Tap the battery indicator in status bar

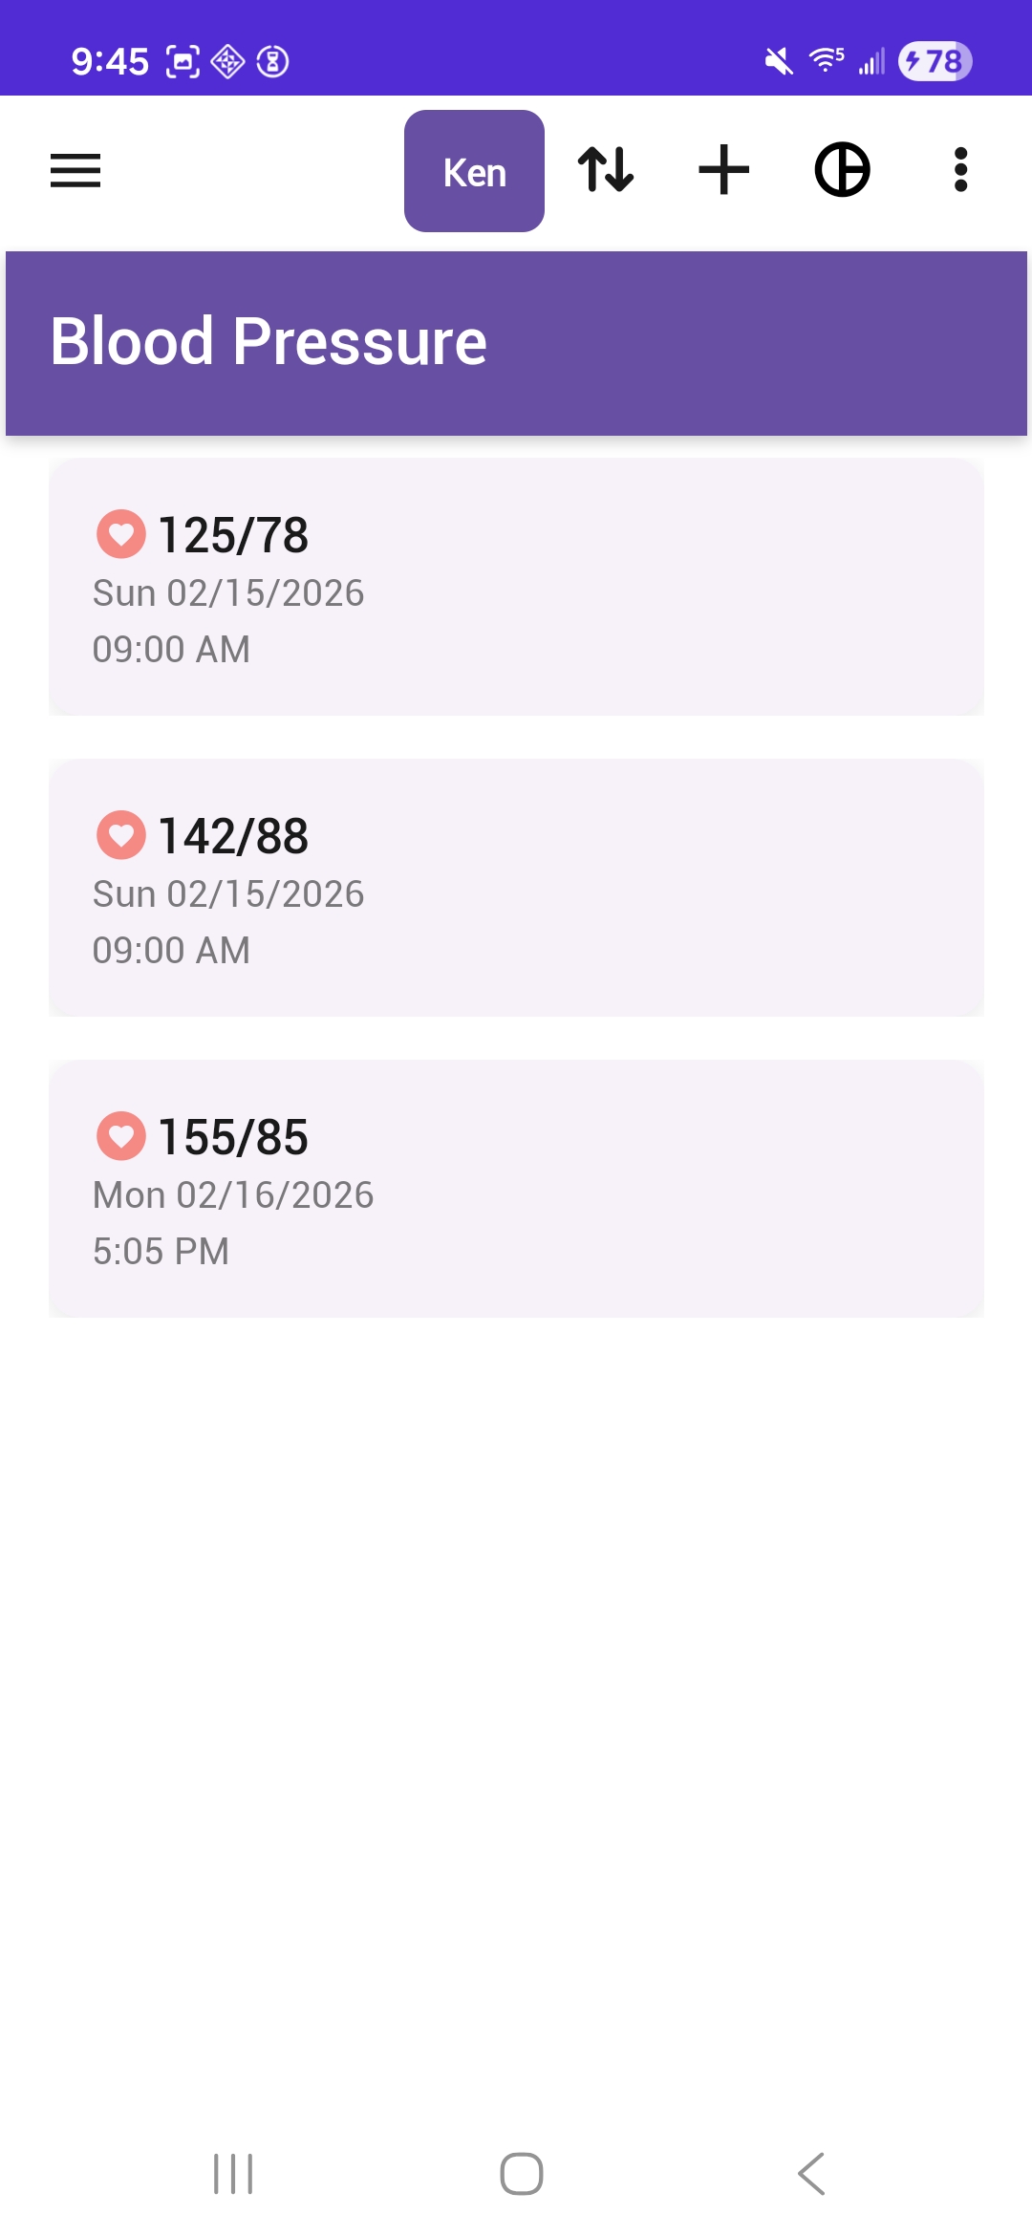[x=935, y=61]
